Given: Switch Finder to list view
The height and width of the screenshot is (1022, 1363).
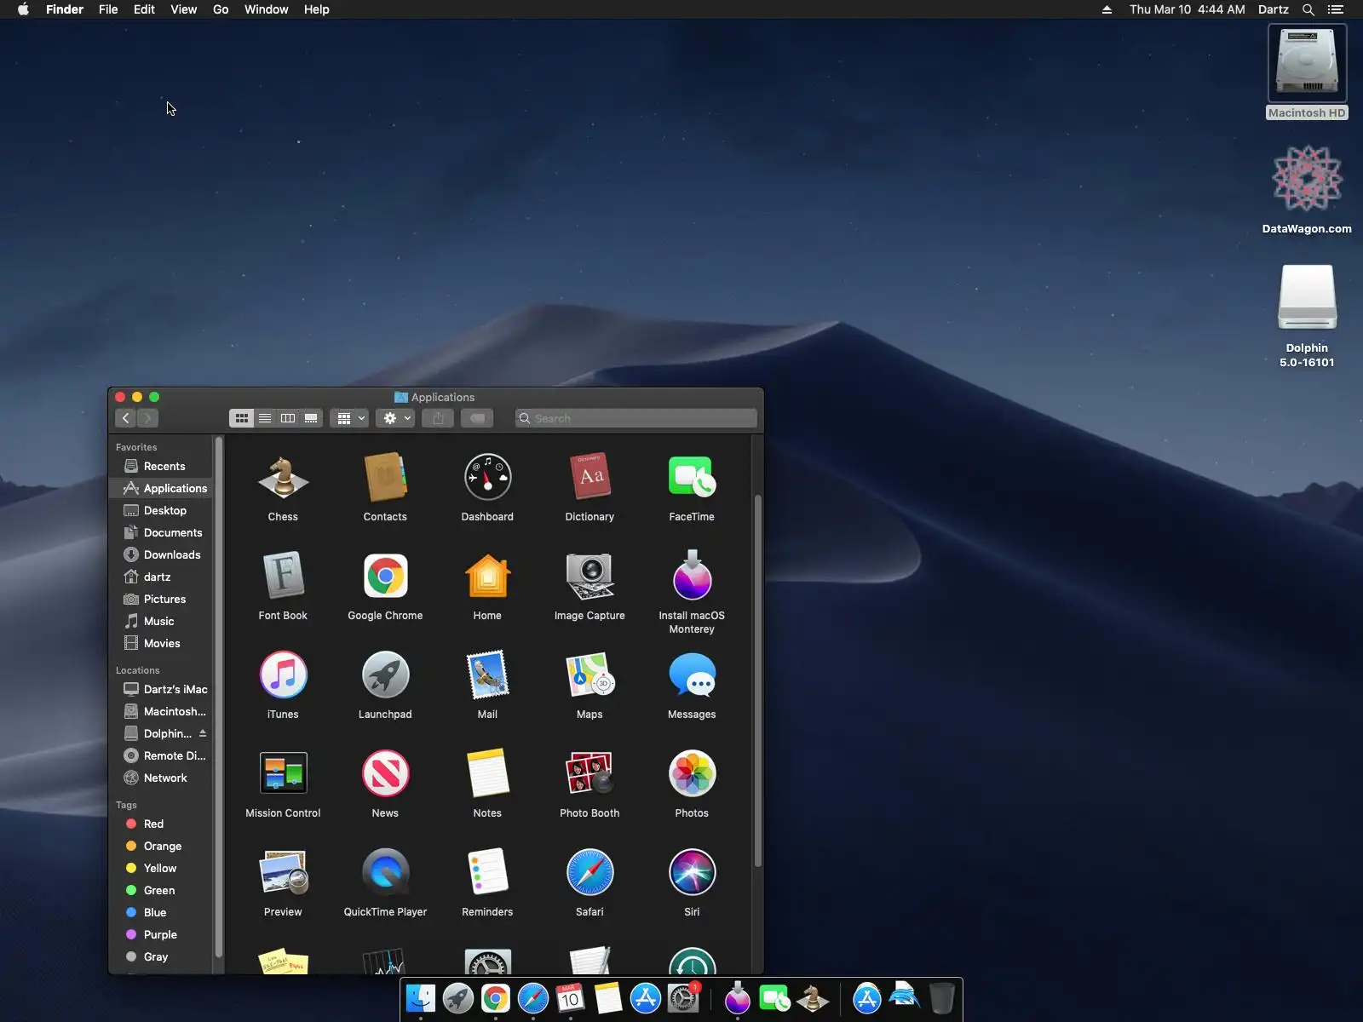Looking at the screenshot, I should 265,418.
